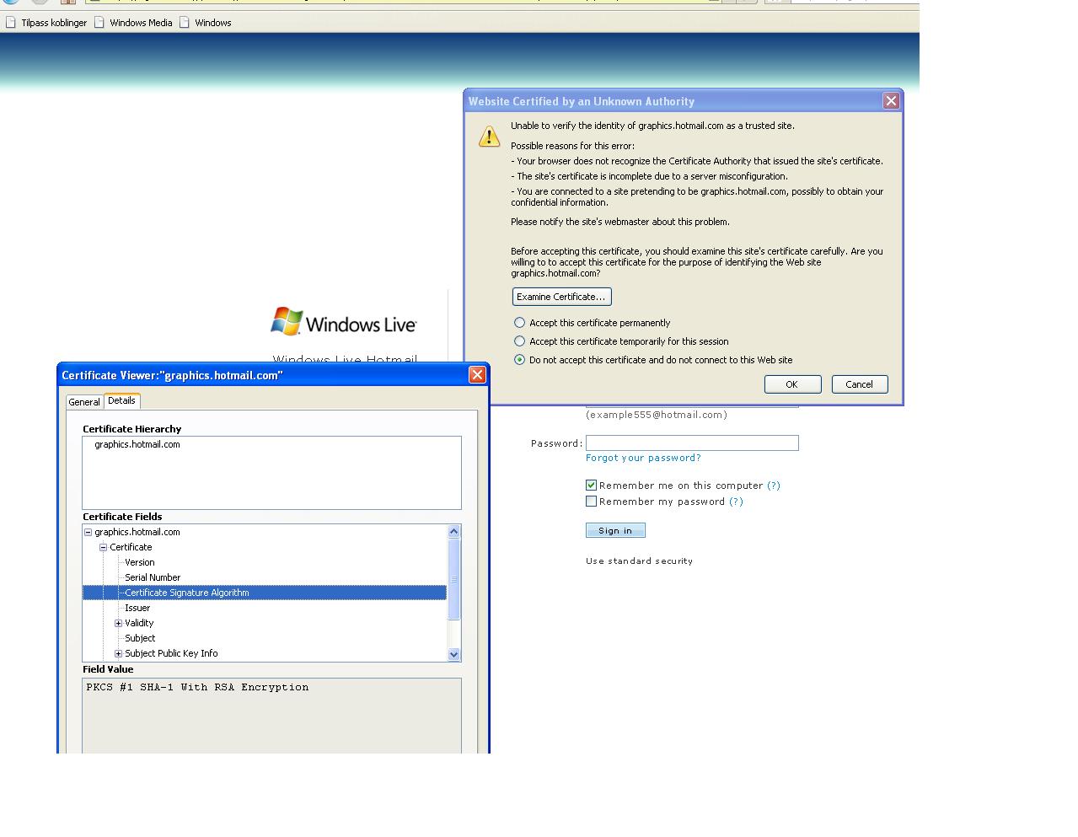Expand the Subject Public Key Info node
The image size is (1078, 837).
tap(118, 653)
